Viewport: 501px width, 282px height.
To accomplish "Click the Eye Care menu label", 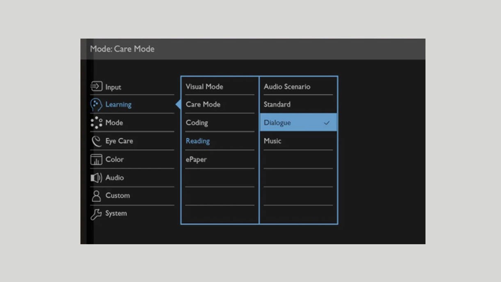I will (119, 141).
